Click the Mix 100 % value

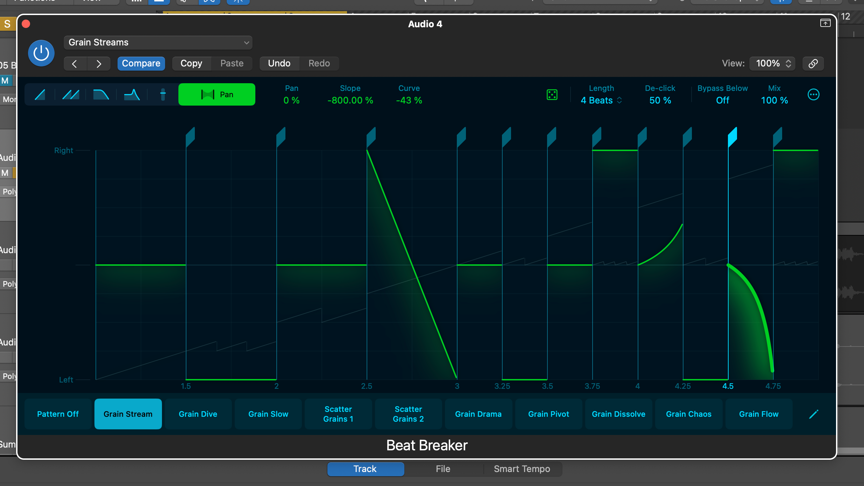coord(774,100)
